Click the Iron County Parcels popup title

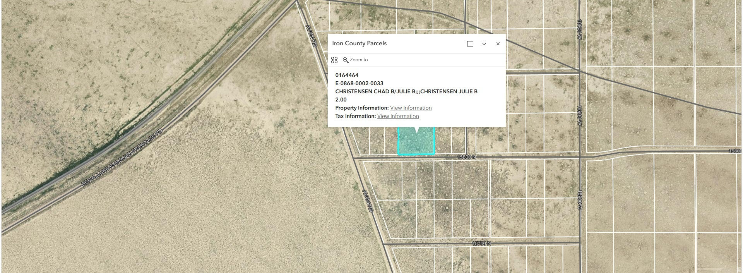pyautogui.click(x=360, y=43)
